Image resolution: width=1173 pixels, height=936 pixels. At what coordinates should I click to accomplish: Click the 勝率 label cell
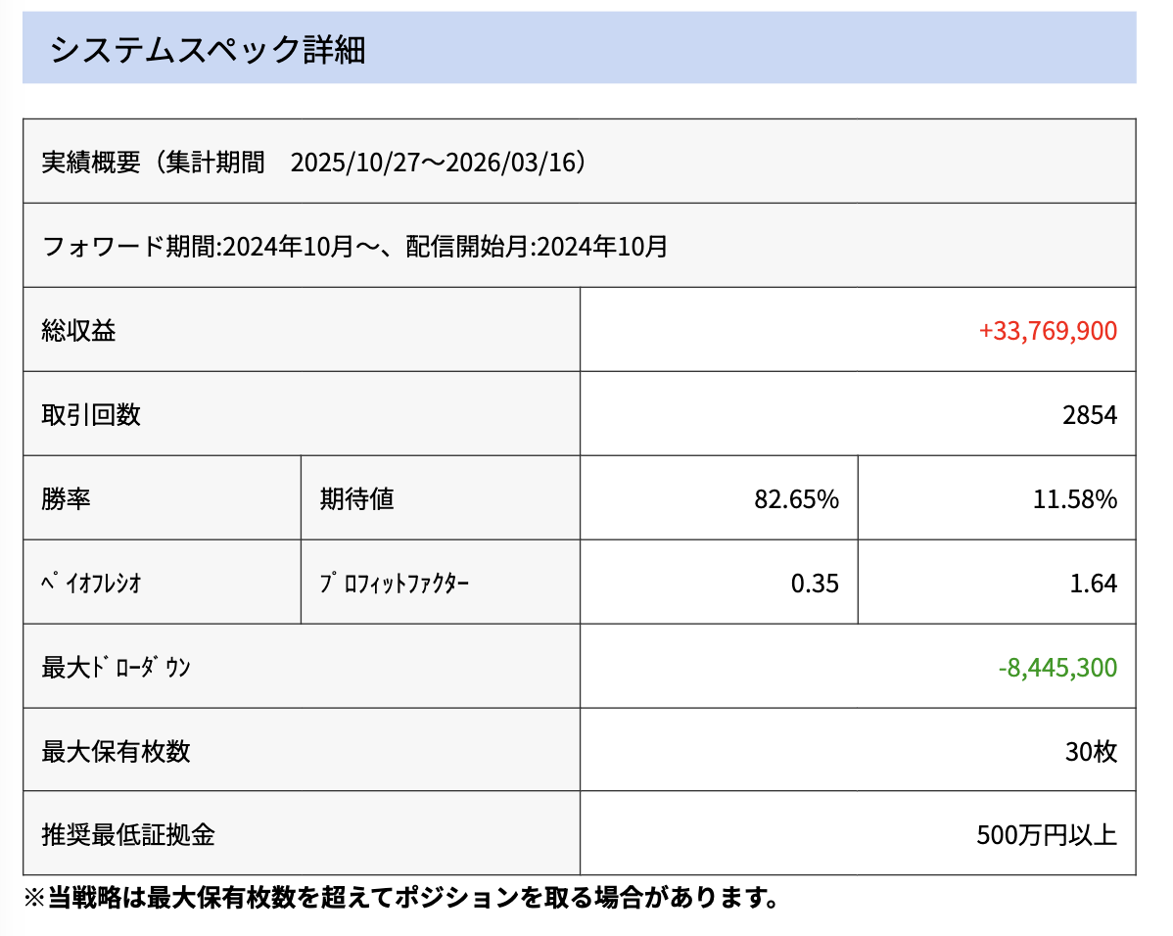pos(67,498)
